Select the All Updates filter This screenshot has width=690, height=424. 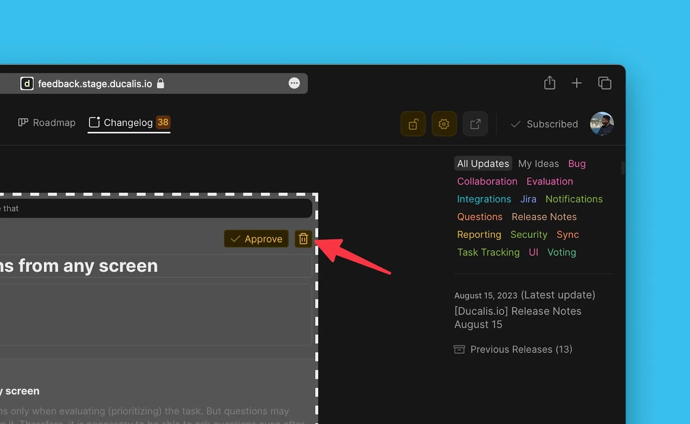483,164
